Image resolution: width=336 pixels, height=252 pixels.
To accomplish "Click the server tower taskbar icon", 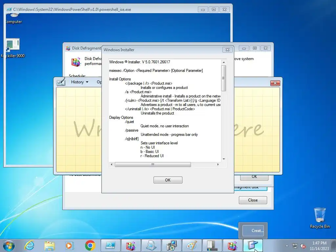I will click(x=212, y=245).
